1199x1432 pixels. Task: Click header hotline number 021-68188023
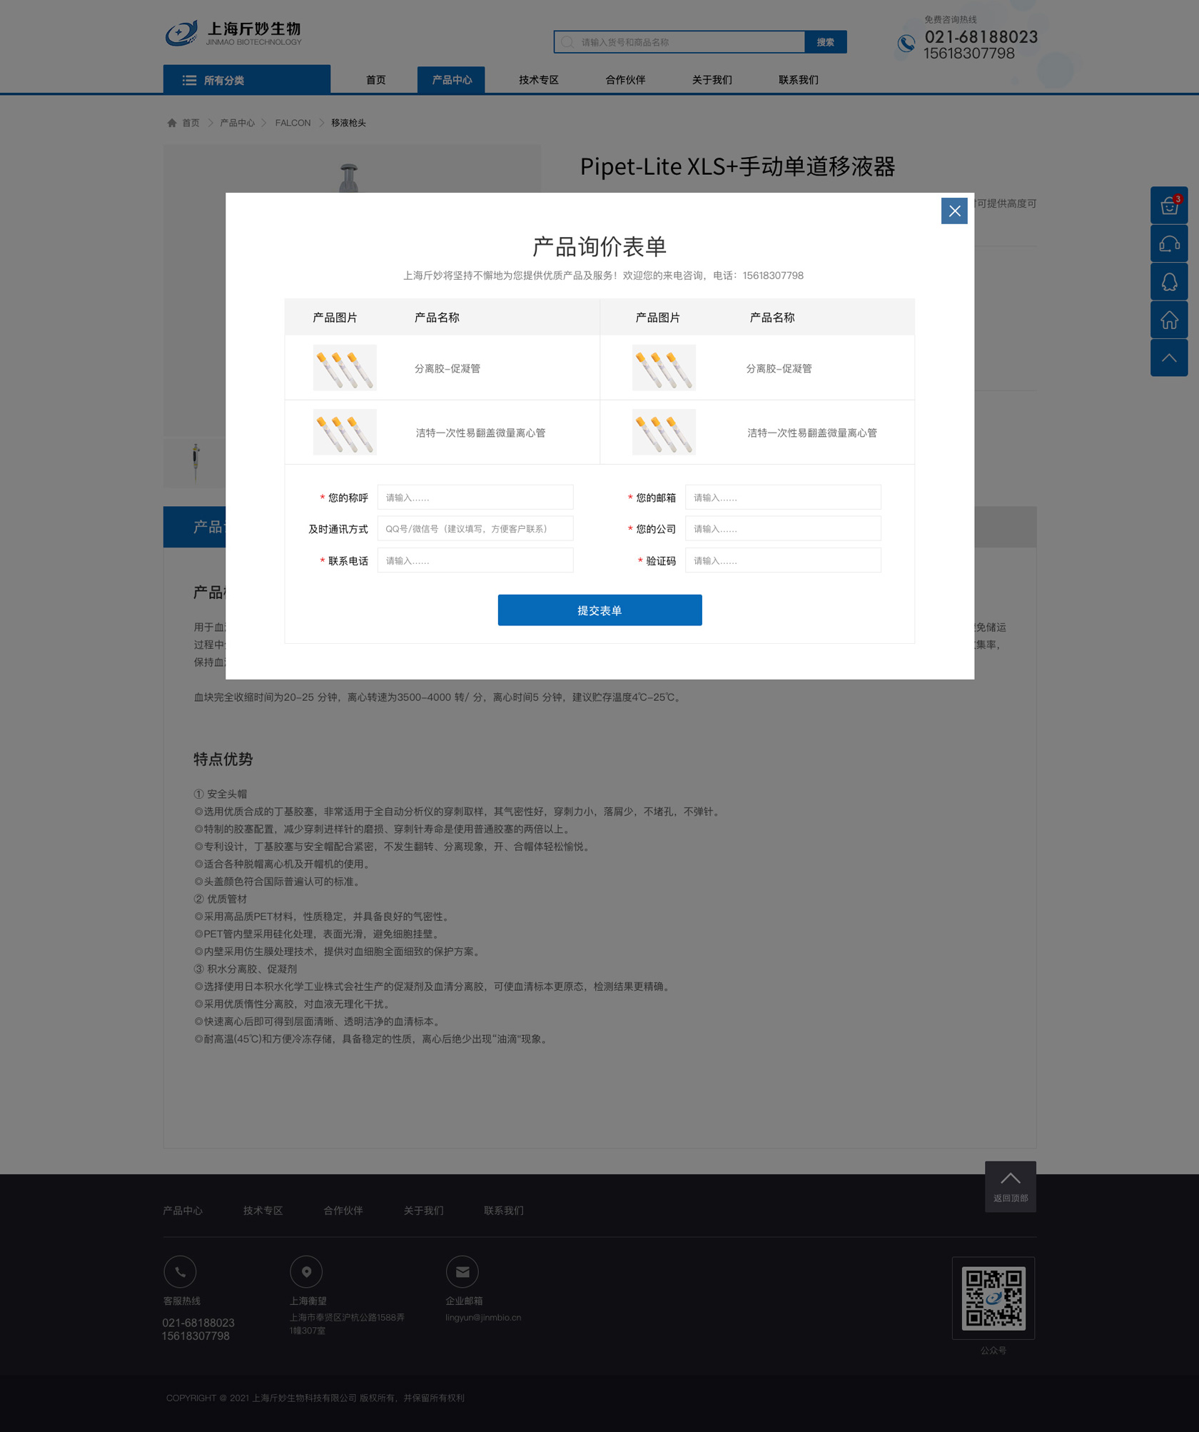coord(981,36)
